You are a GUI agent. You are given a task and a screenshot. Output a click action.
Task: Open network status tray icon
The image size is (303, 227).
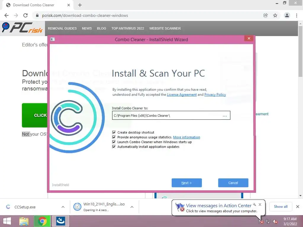click(x=268, y=221)
